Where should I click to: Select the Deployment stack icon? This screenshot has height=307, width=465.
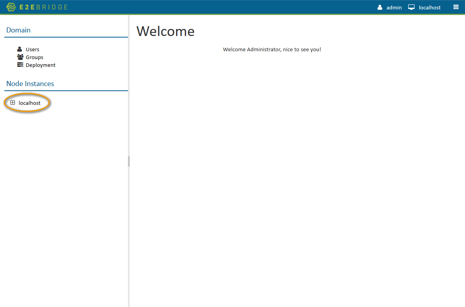[20, 65]
